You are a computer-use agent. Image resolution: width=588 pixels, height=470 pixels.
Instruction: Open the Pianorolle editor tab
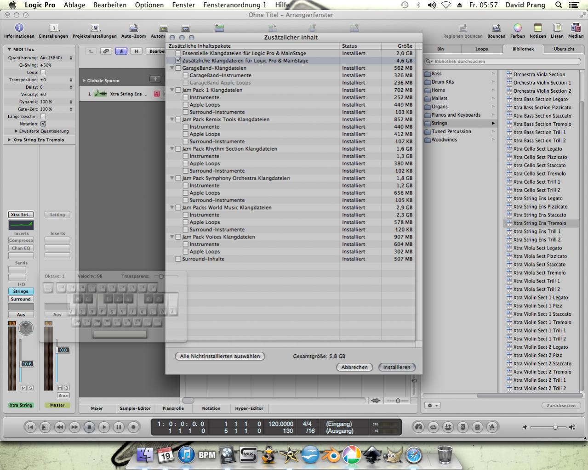click(173, 408)
